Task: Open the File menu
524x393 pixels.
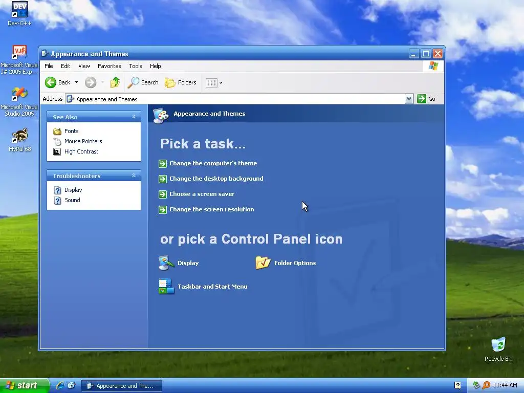Action: (49, 66)
